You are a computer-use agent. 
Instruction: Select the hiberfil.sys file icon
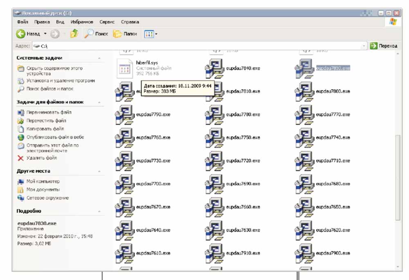(x=124, y=68)
